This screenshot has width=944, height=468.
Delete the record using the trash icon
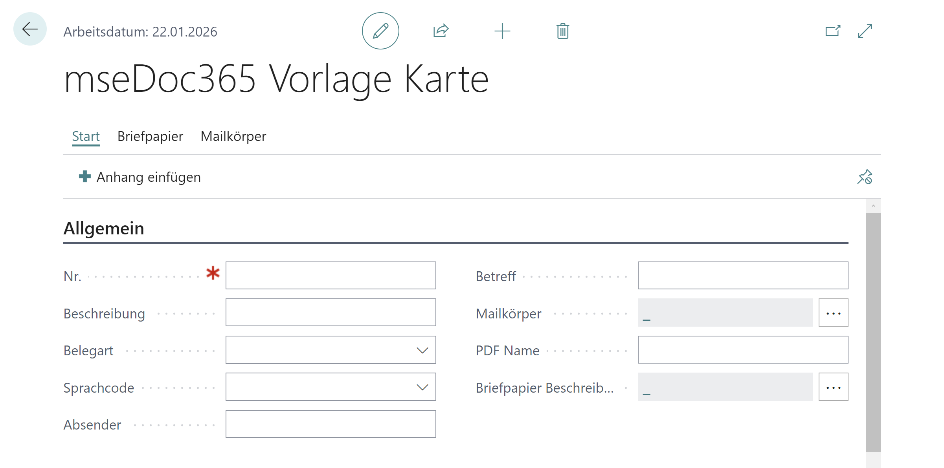click(562, 31)
